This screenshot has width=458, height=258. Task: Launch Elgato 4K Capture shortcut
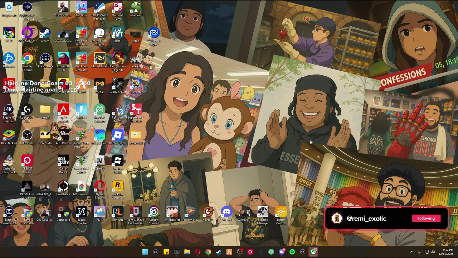9,113
